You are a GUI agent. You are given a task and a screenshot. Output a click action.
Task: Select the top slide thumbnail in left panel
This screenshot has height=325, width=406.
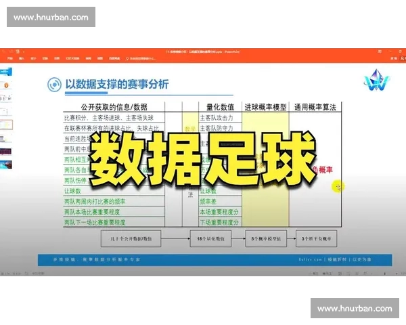pos(6,71)
